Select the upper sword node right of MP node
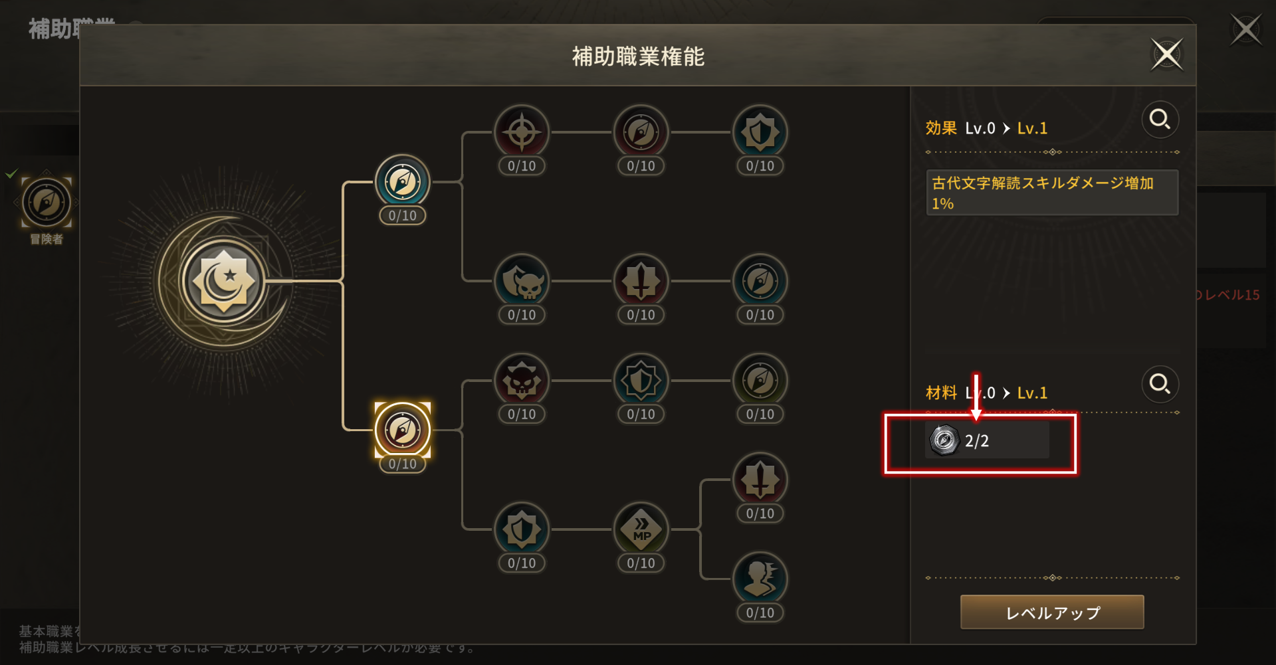Image resolution: width=1276 pixels, height=665 pixels. click(x=760, y=480)
